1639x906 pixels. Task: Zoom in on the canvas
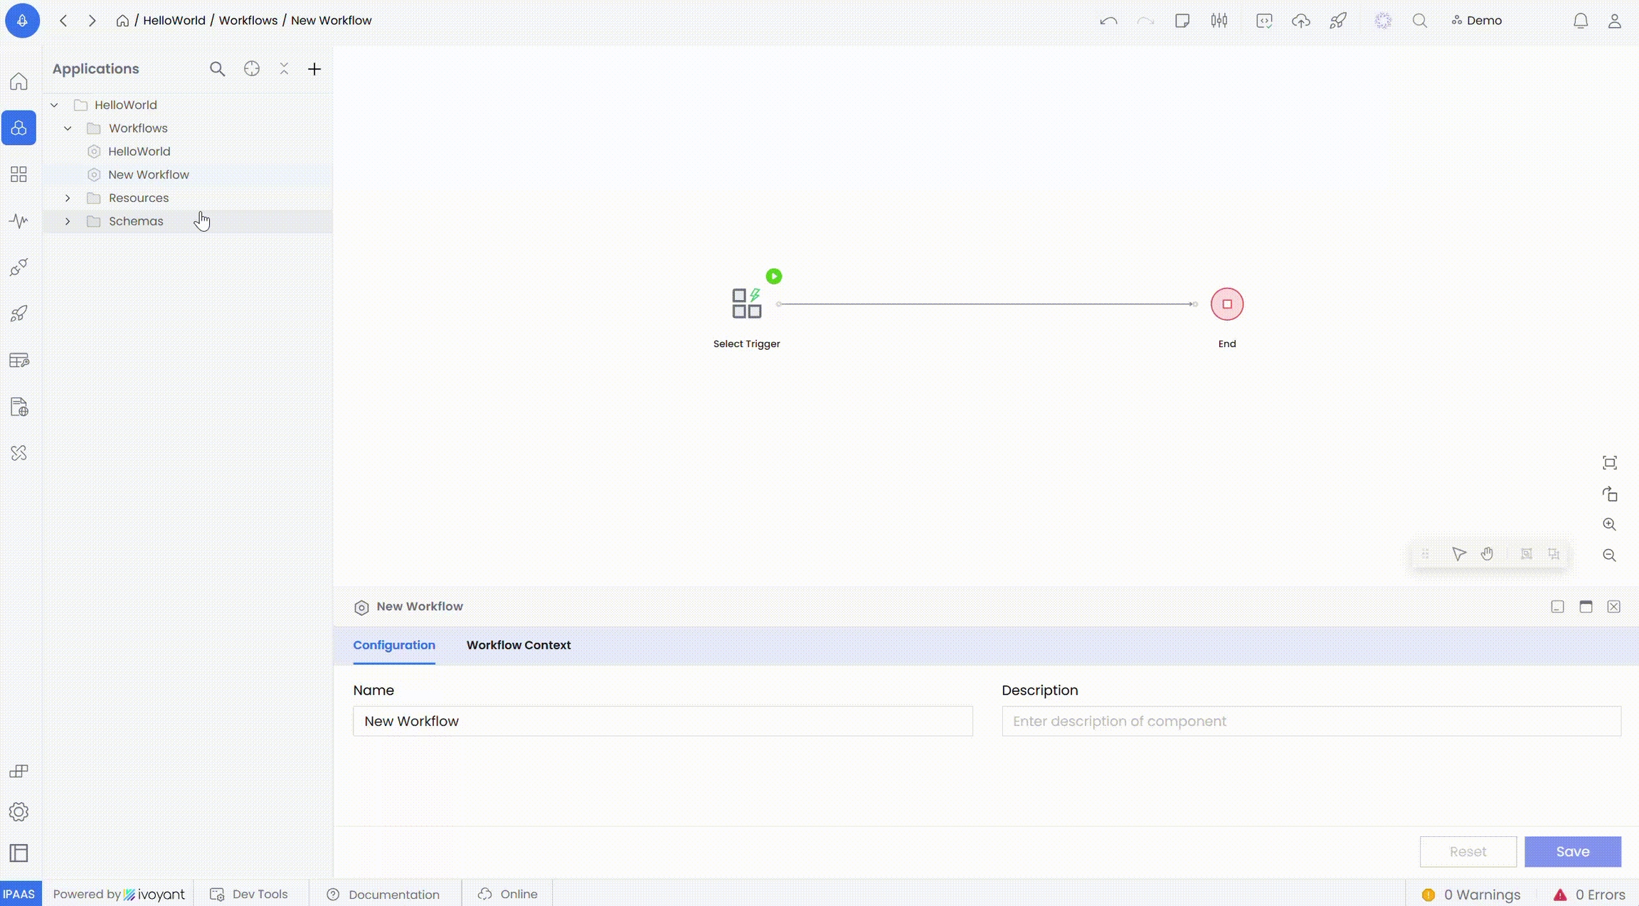(x=1610, y=525)
